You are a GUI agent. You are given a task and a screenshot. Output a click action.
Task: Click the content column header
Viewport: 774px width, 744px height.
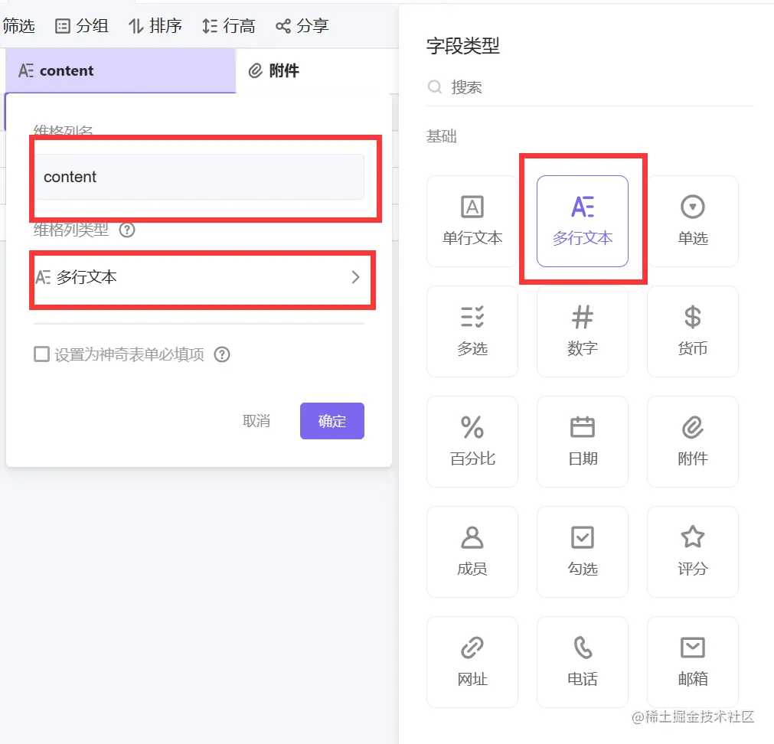(120, 70)
